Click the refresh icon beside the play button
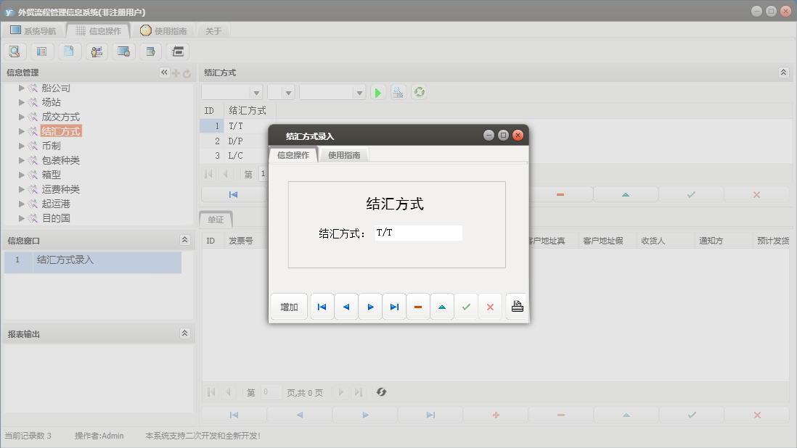This screenshot has height=448, width=797. pyautogui.click(x=420, y=92)
